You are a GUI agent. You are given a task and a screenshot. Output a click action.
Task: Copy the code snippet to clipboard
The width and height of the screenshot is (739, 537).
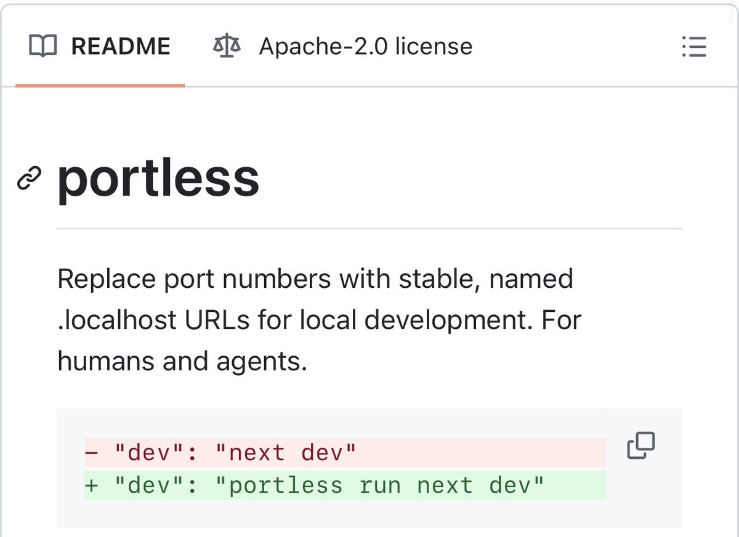click(640, 446)
